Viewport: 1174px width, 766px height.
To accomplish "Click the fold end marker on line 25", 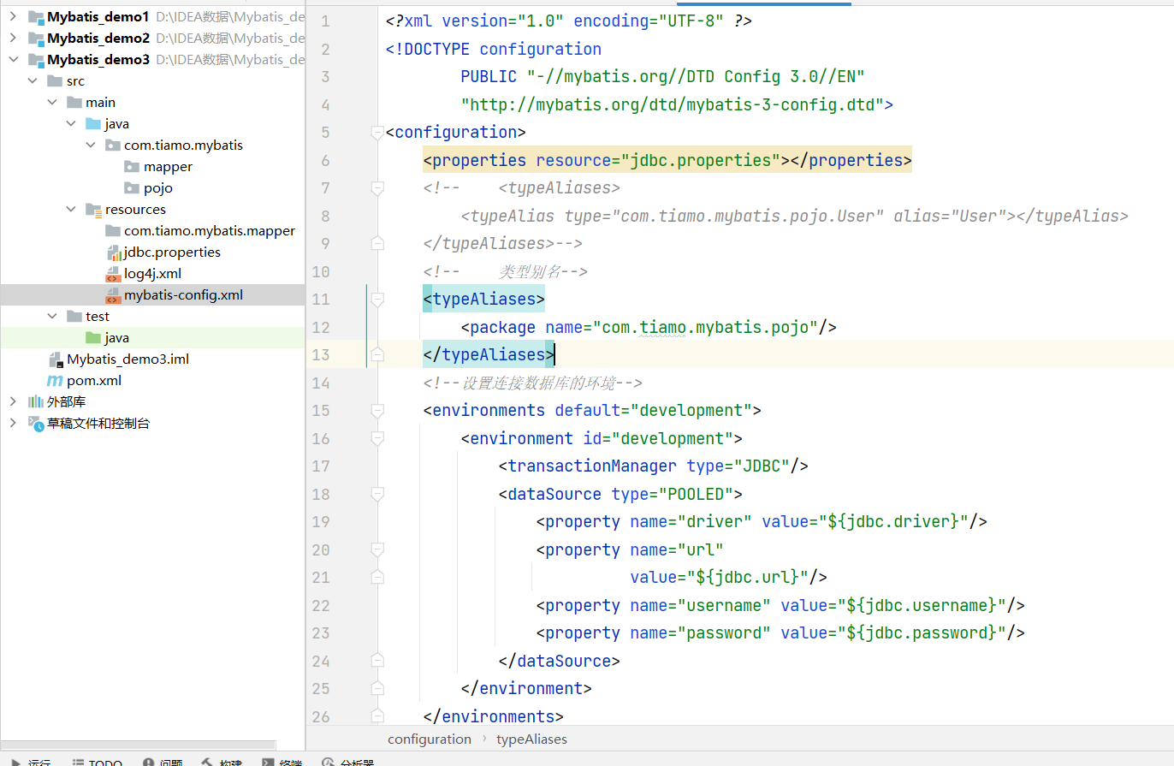I will 377,688.
